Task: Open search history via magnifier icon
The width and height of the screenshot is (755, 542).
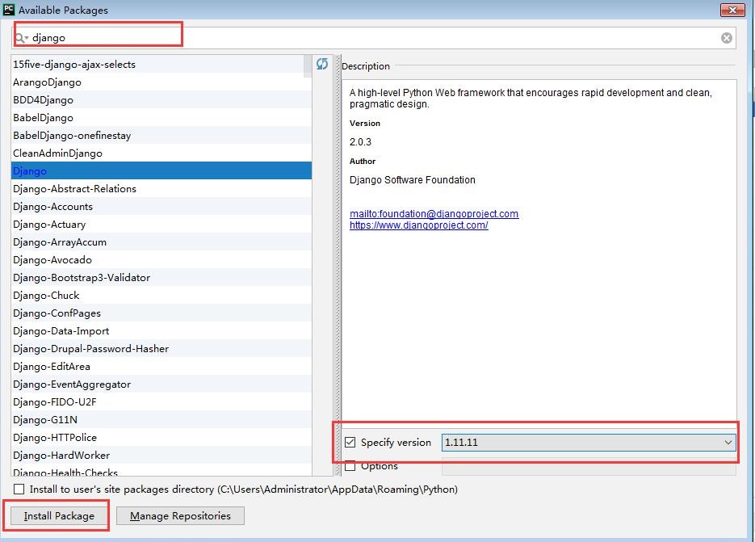Action: [x=22, y=38]
